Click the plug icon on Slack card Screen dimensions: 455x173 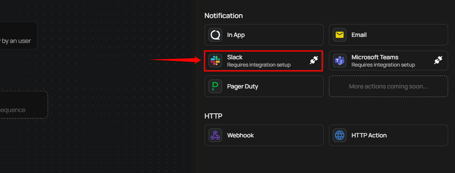tap(313, 61)
